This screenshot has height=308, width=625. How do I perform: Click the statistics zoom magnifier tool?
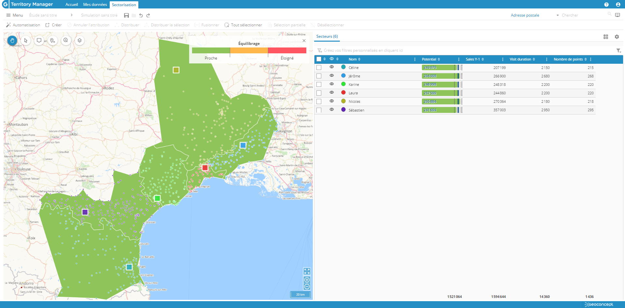coord(66,41)
